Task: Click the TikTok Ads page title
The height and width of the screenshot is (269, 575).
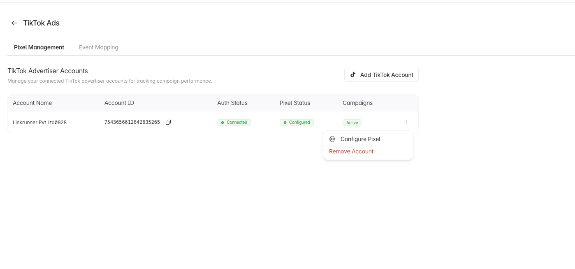Action: [x=41, y=23]
